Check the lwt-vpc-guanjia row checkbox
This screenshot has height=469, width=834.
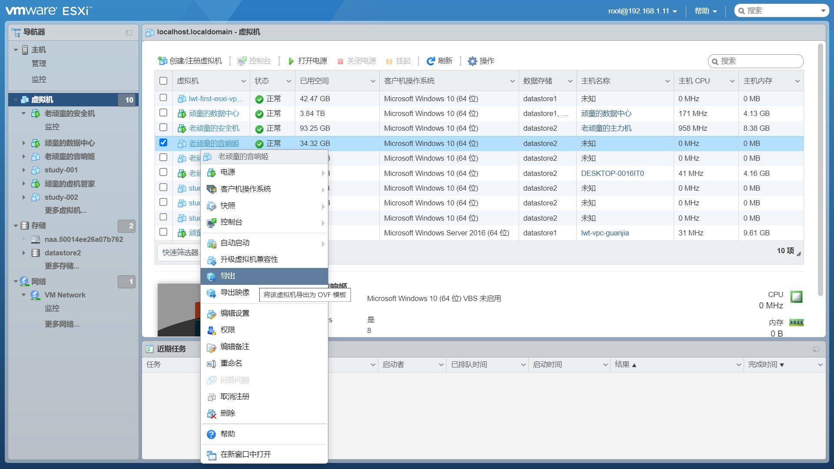click(x=163, y=232)
